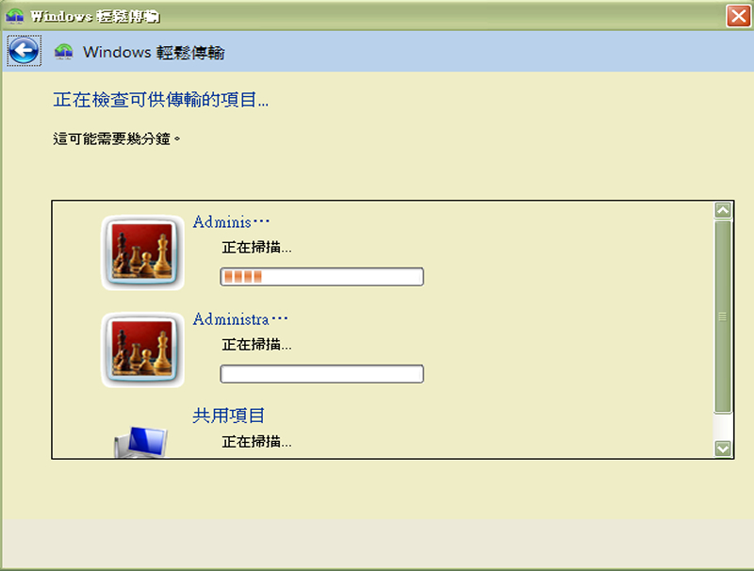The image size is (754, 571).
Task: Click the 這可能需要幾分鐘 message text
Action: point(116,139)
